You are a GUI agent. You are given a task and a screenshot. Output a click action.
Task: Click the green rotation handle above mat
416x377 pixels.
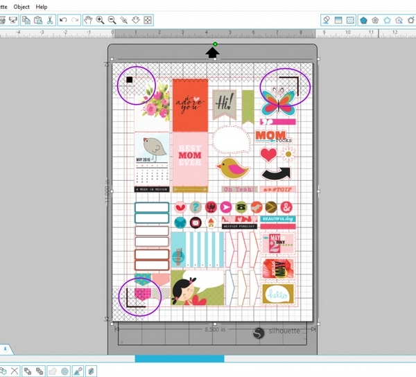[215, 44]
